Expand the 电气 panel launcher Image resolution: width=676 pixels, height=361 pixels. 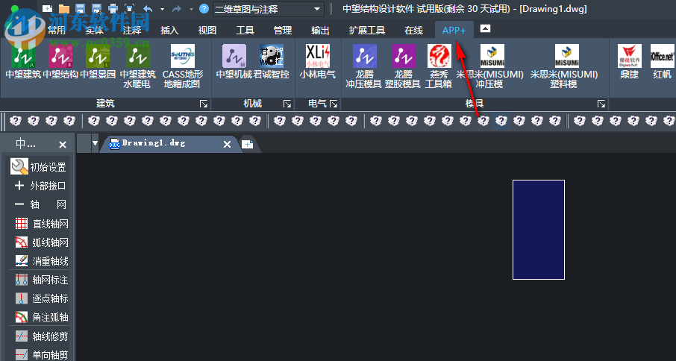tap(334, 104)
